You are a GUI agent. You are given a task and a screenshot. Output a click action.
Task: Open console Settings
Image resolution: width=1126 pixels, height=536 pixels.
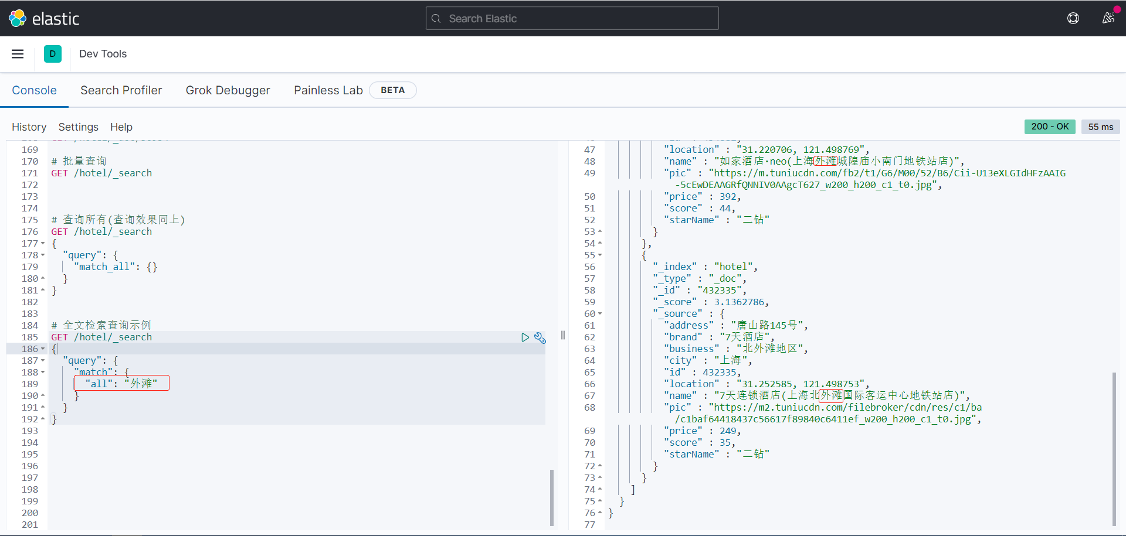tap(78, 127)
